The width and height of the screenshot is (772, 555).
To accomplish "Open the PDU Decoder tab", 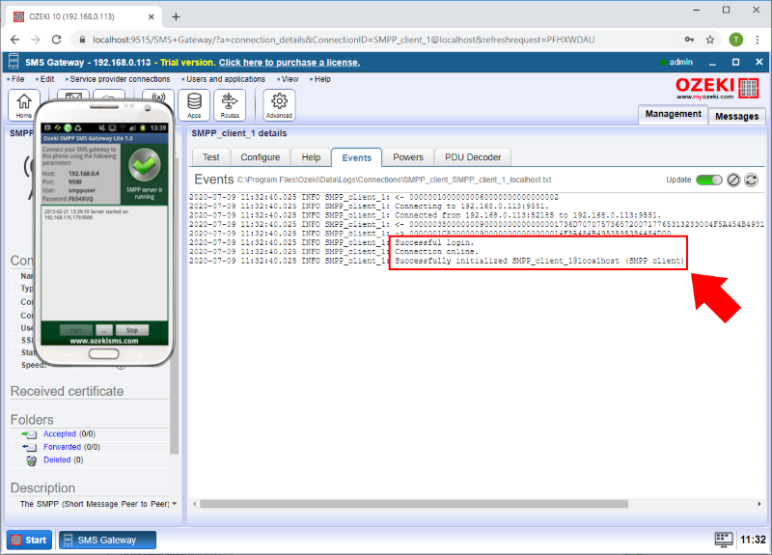I will (473, 157).
